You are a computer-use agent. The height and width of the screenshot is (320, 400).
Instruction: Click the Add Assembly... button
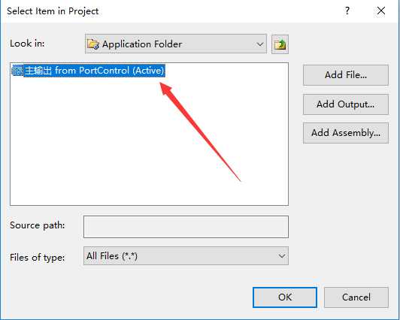coord(346,133)
